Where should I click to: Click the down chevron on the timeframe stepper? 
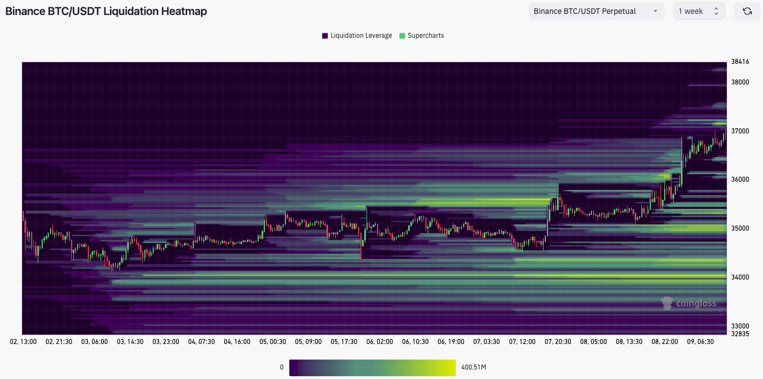[x=717, y=14]
